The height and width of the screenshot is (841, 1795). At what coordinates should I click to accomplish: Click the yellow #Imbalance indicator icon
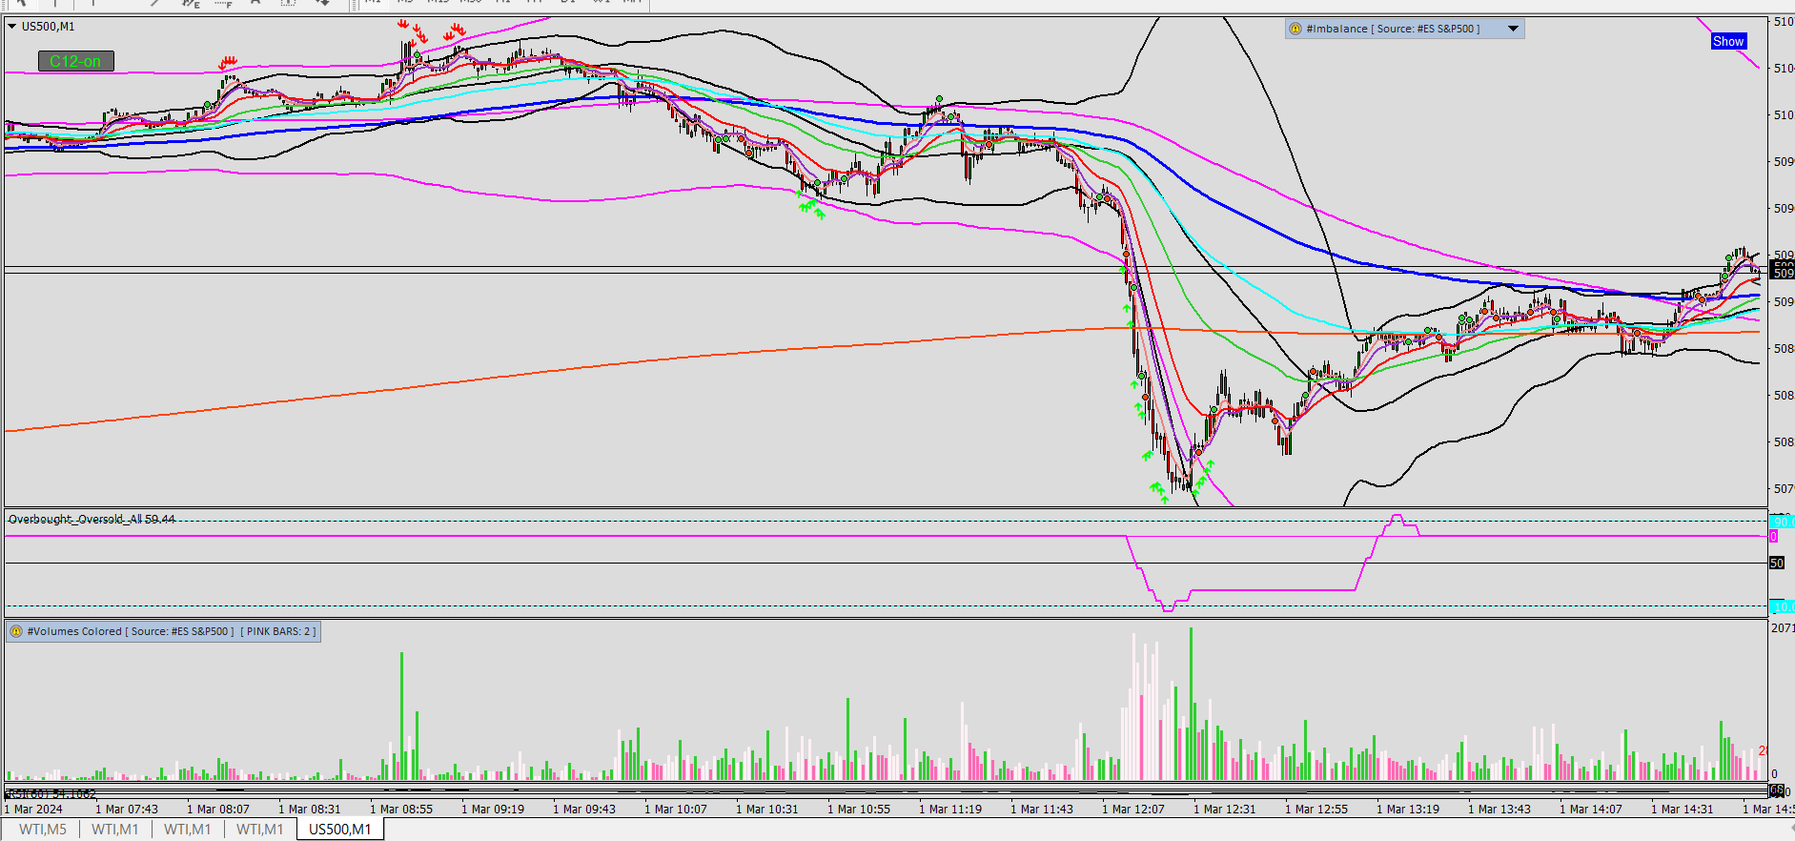pos(1295,29)
